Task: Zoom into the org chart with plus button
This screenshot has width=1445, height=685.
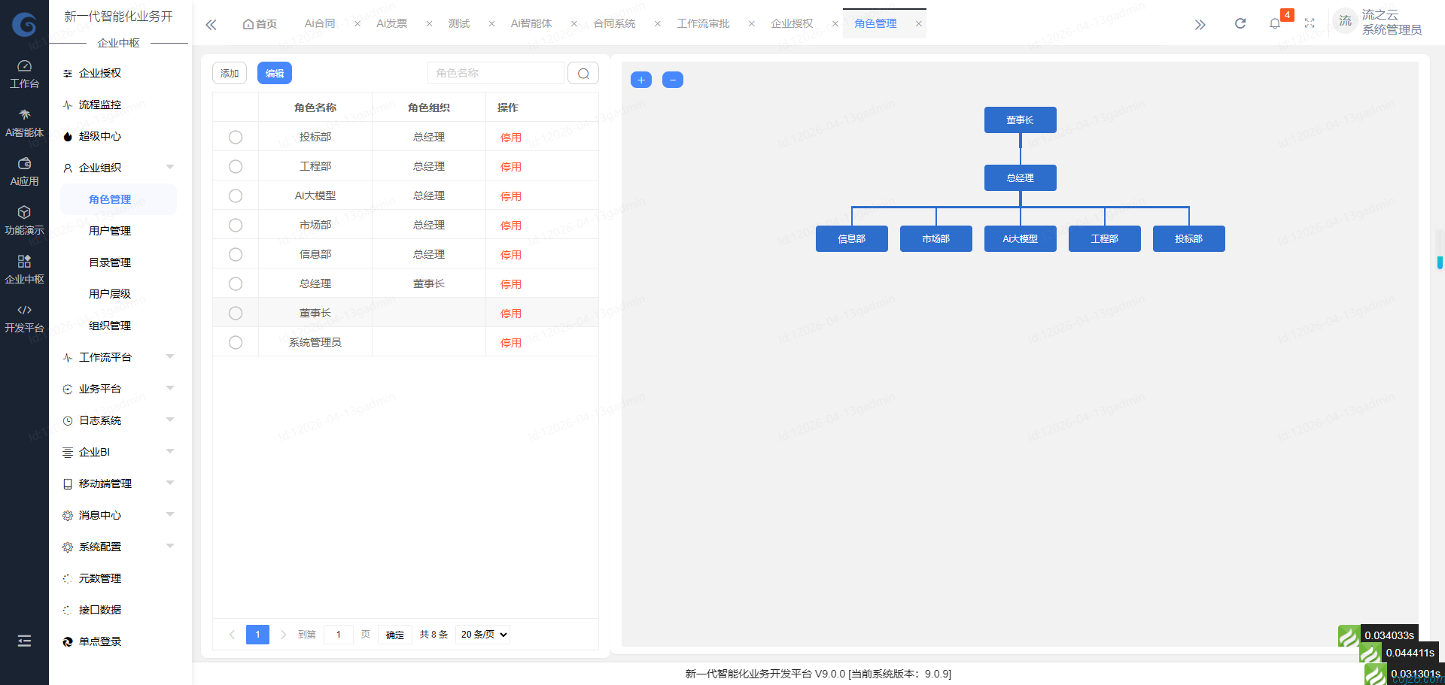Action: pos(640,79)
